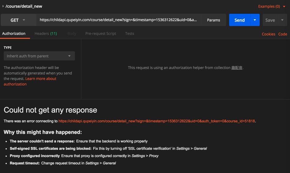290x173 pixels.
Task: Open the 趣配音 collection link
Action: [x=237, y=68]
